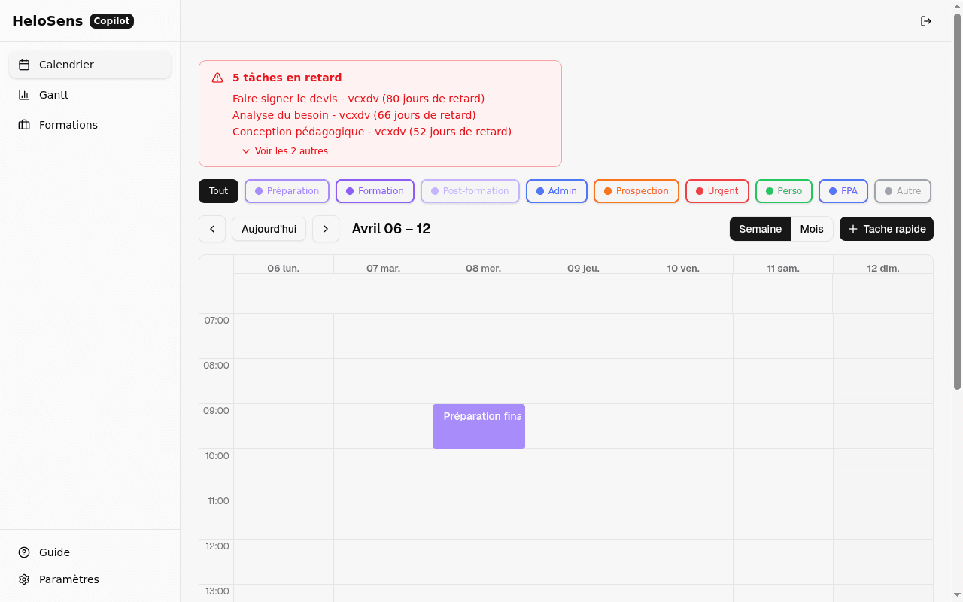The image size is (963, 602).
Task: Click the logout icon in the header
Action: tap(926, 21)
